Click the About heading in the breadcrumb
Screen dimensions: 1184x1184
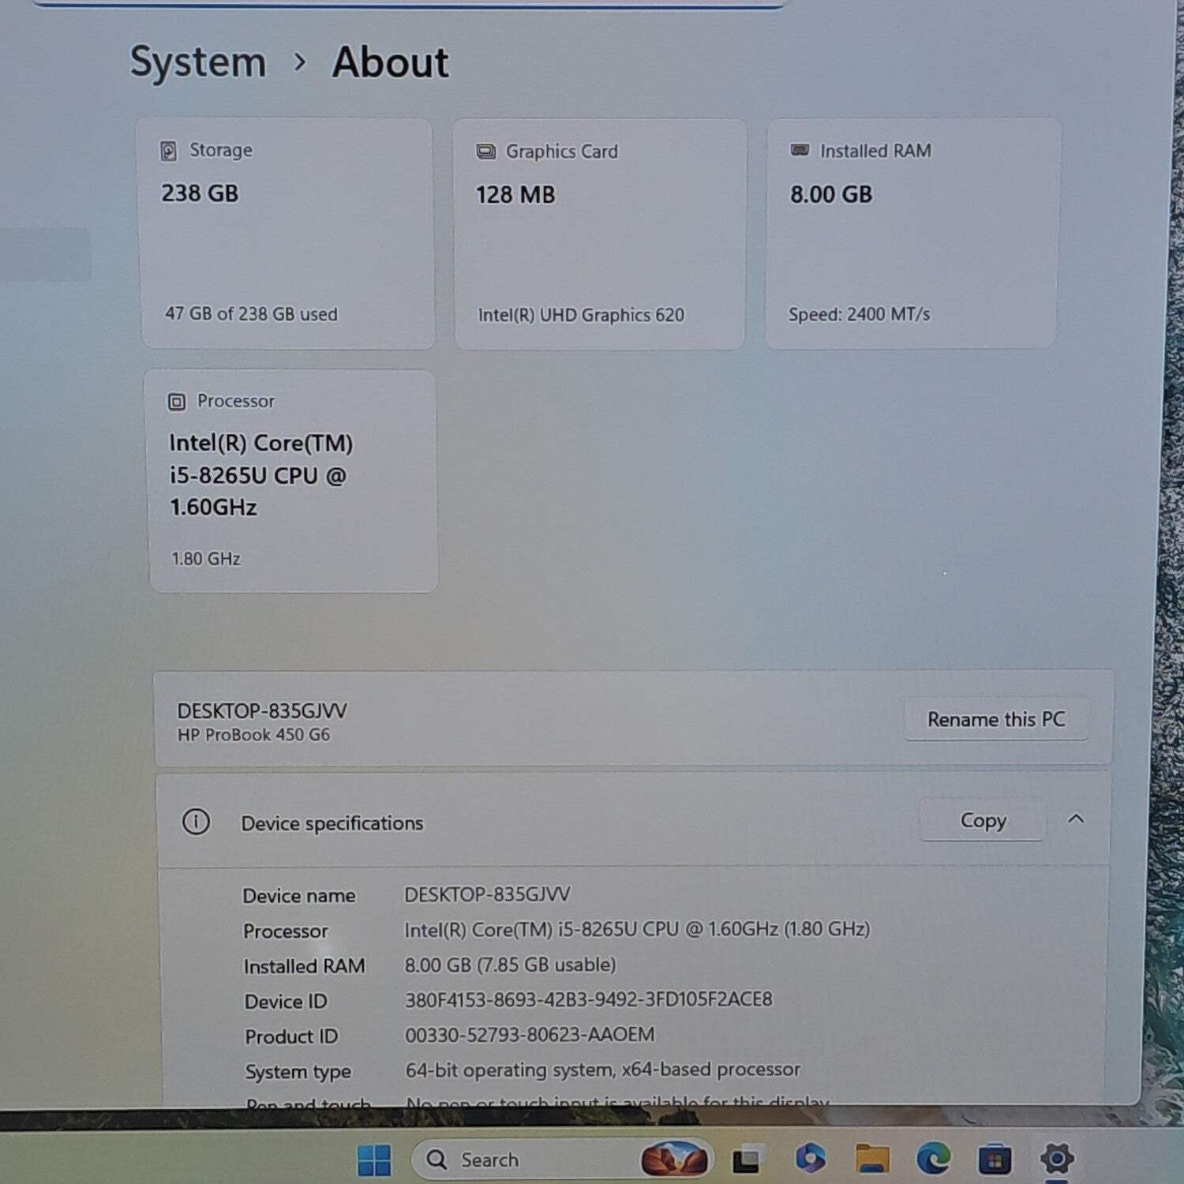390,62
